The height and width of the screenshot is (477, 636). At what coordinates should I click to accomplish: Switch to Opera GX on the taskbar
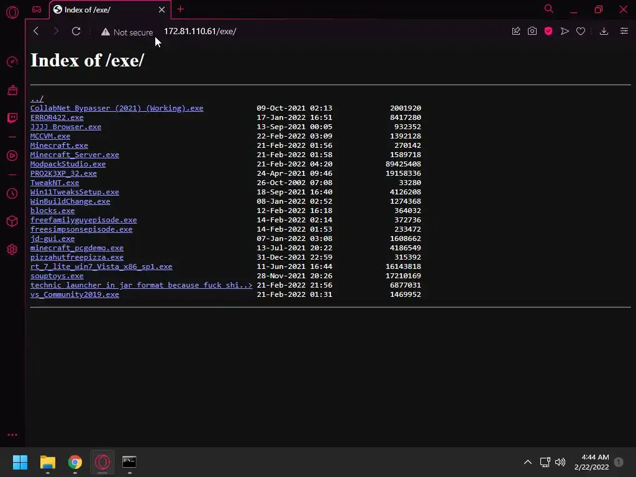point(102,462)
